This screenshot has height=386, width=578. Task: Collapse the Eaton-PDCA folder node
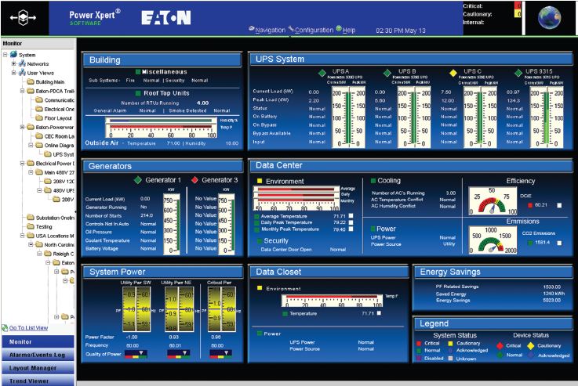click(22, 91)
